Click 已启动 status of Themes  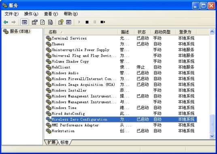pos(143,44)
